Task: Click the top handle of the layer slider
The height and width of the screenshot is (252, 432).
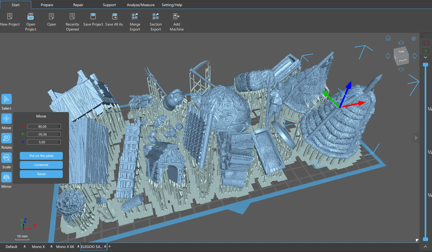Action: [425, 65]
